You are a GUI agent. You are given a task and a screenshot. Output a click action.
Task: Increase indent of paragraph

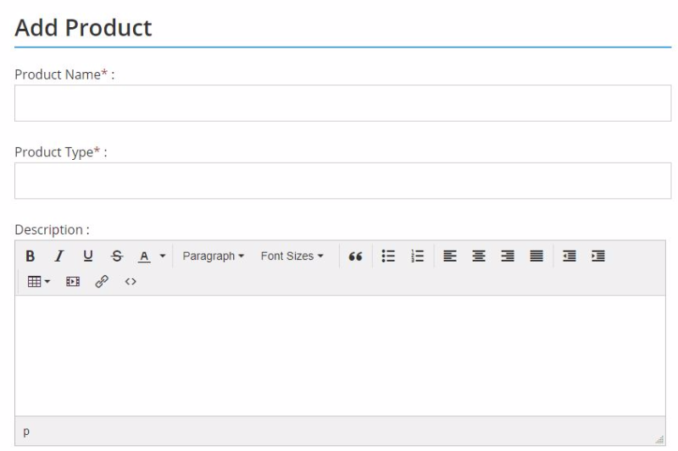tap(598, 256)
